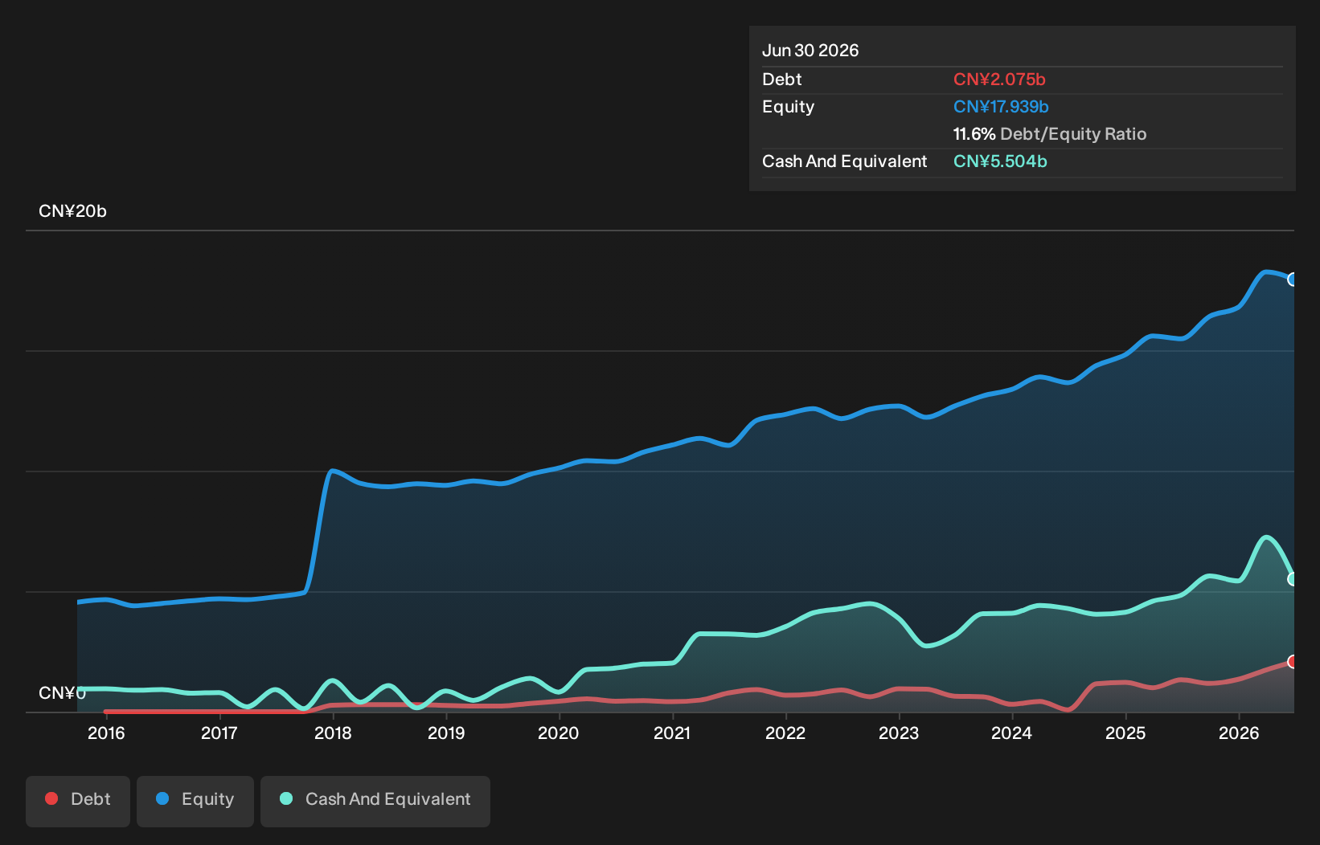Select the Equity endpoint marker on the blue line
Image resolution: width=1320 pixels, height=845 pixels.
click(x=1293, y=280)
